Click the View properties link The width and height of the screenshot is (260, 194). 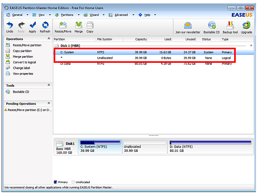(23, 74)
